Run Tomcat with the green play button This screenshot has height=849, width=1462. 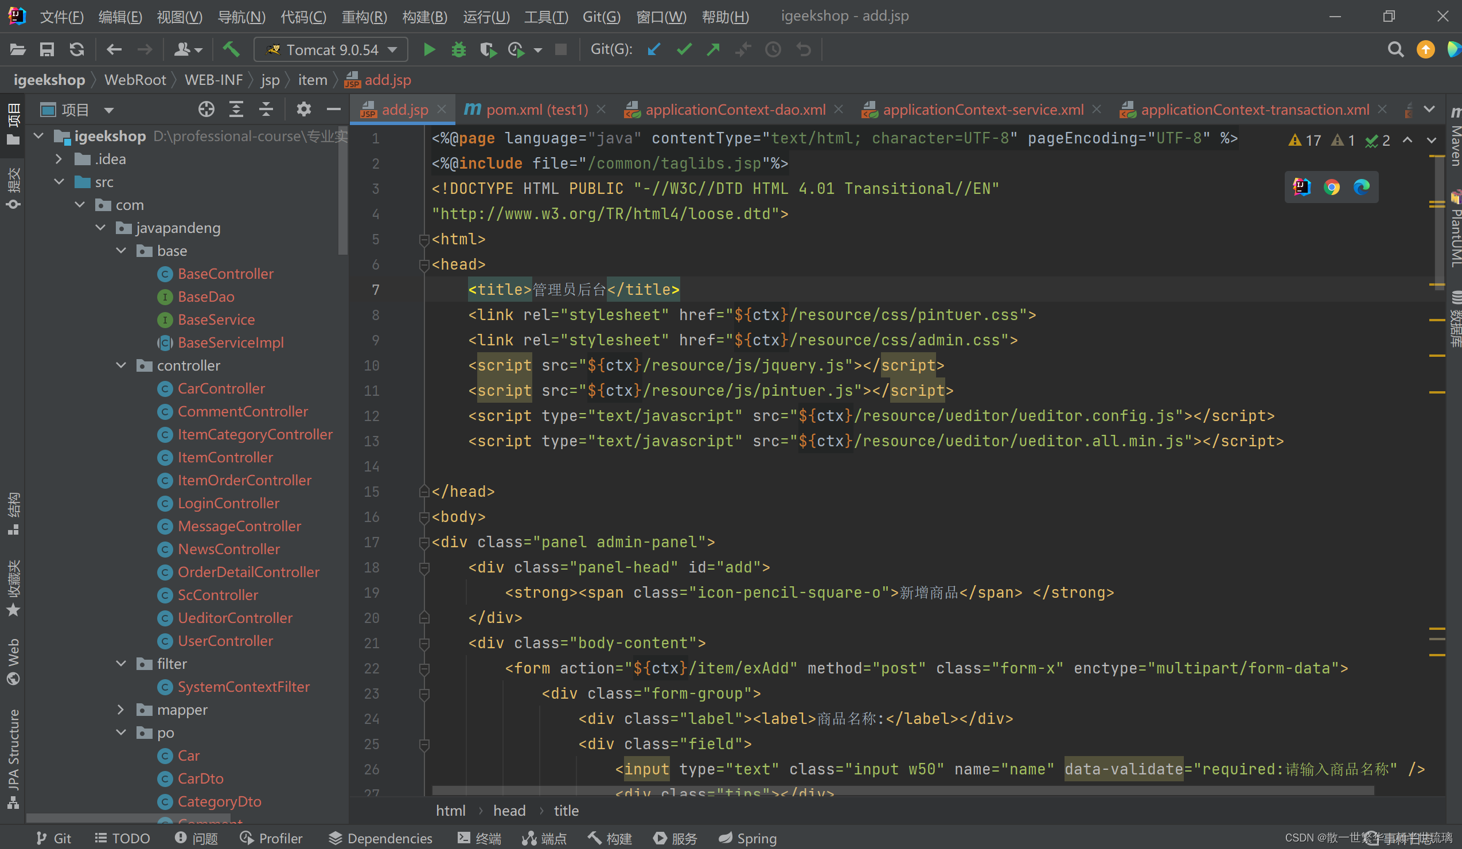(430, 50)
